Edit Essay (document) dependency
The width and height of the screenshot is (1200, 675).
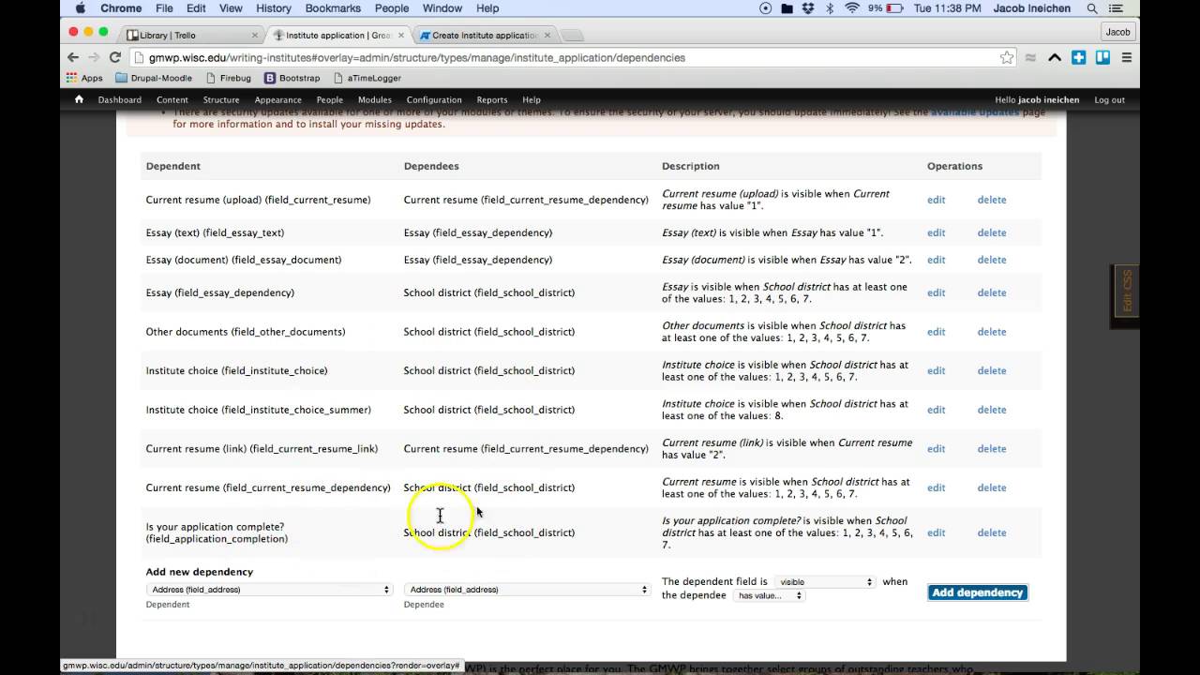[x=936, y=260]
